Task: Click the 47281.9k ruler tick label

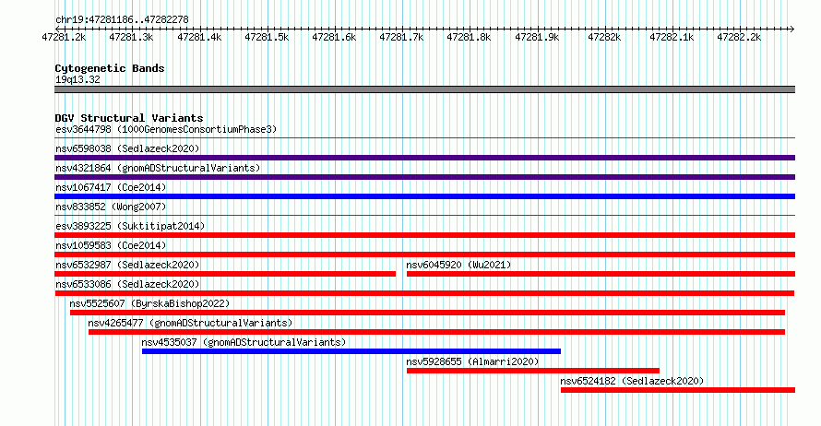Action: coord(537,37)
